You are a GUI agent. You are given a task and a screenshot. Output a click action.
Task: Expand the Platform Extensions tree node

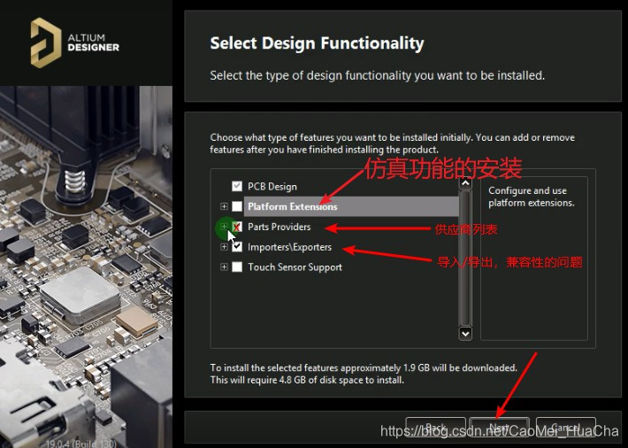click(224, 206)
